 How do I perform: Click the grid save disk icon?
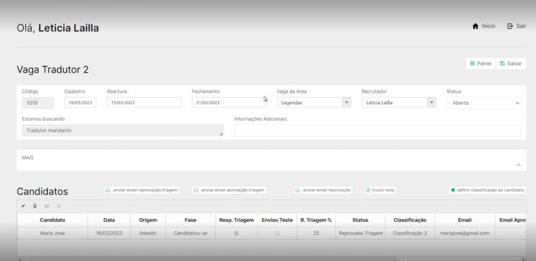[47, 206]
